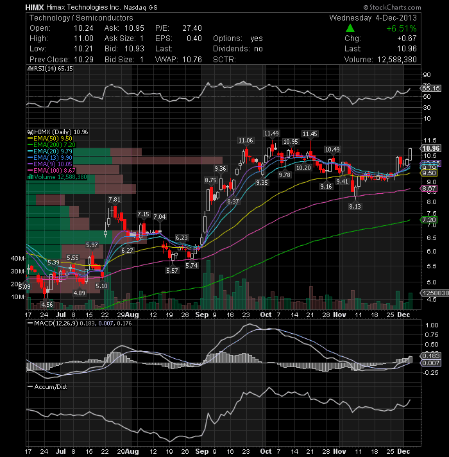Viewport: 449px width, 457px height.
Task: Click the Volume 12,588,380 legend entry
Action: tap(57, 177)
